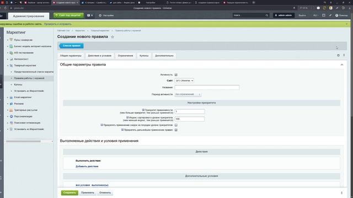Focus the header search field
Viewport: 353px width, 198px height.
pos(249,15)
